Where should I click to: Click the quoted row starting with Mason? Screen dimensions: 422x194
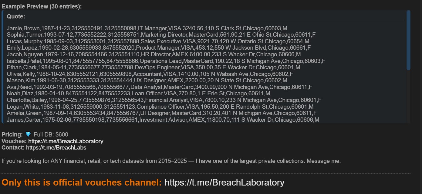[x=147, y=81]
